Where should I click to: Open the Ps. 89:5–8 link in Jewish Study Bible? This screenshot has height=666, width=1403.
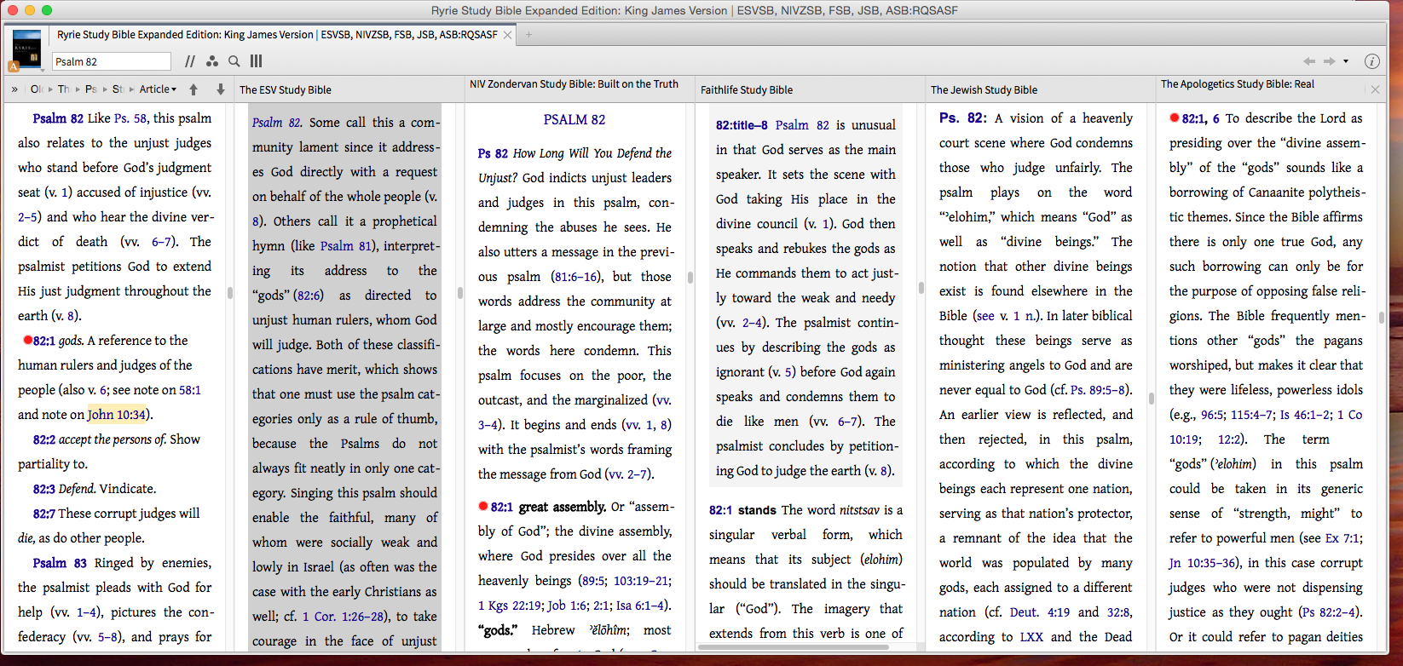coord(1099,390)
